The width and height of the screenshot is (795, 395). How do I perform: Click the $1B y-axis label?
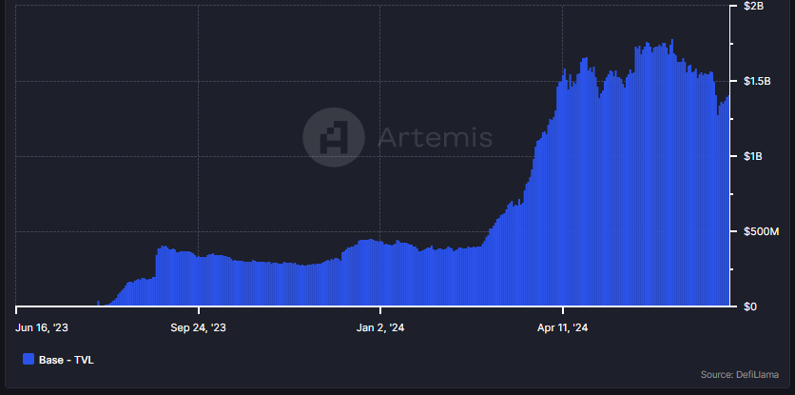[x=751, y=156]
